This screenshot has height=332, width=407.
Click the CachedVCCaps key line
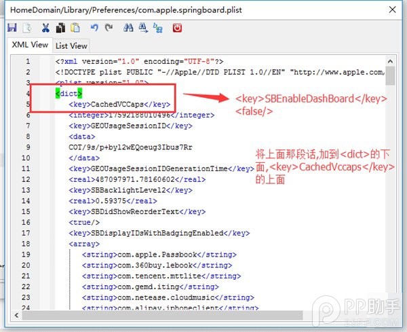pos(119,105)
